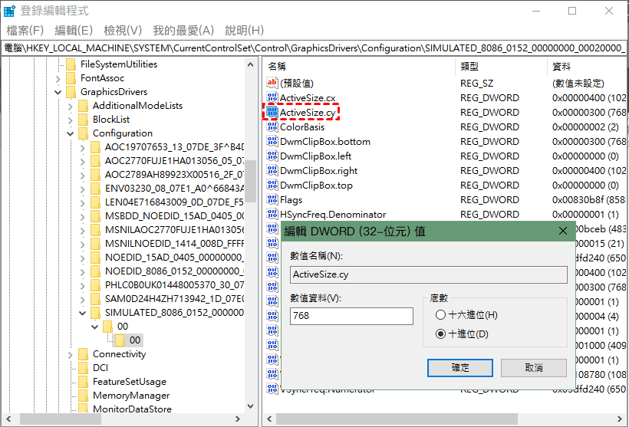Screen dimensions: 629x427
Task: Click the GraphicsDrivers folder icon
Action: (x=71, y=92)
